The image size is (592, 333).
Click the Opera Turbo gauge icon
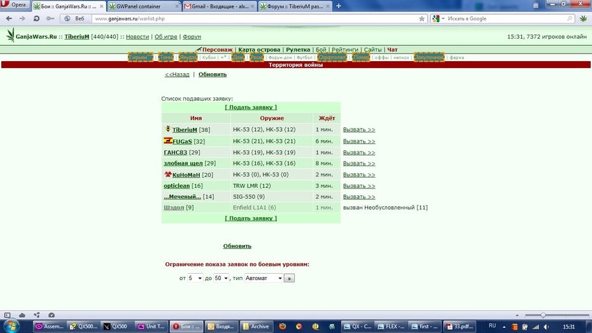52,315
